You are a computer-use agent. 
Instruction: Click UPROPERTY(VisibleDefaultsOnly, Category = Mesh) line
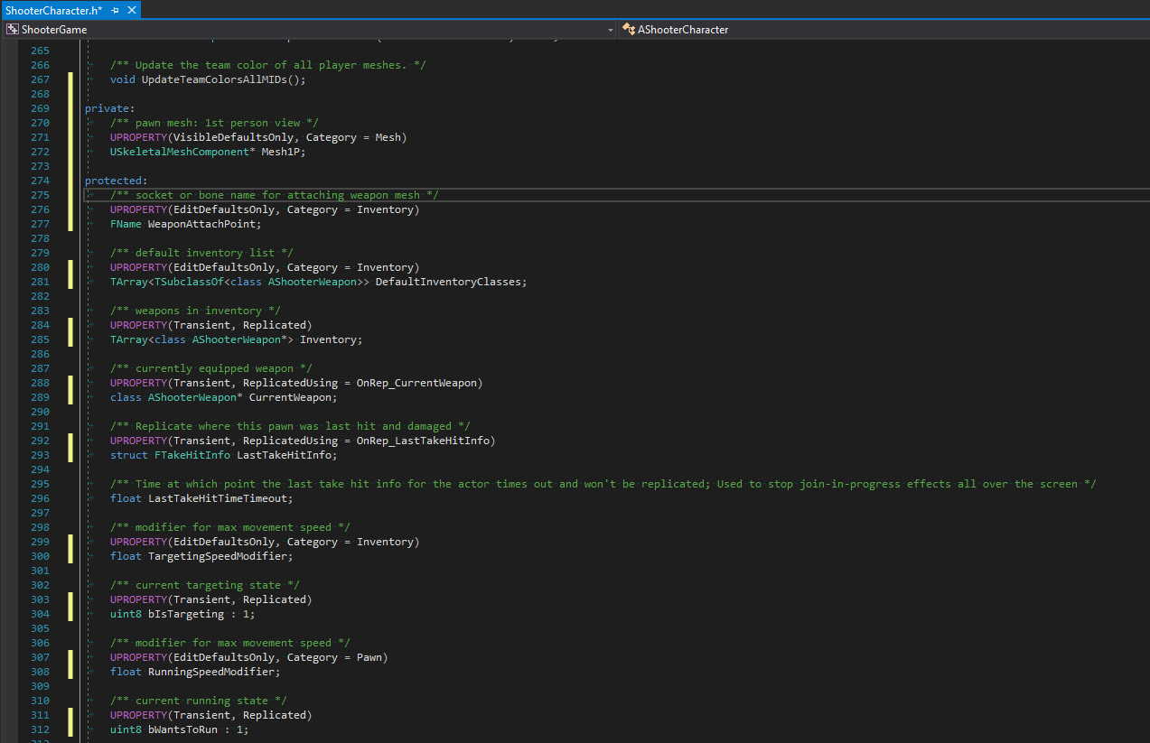click(x=258, y=137)
